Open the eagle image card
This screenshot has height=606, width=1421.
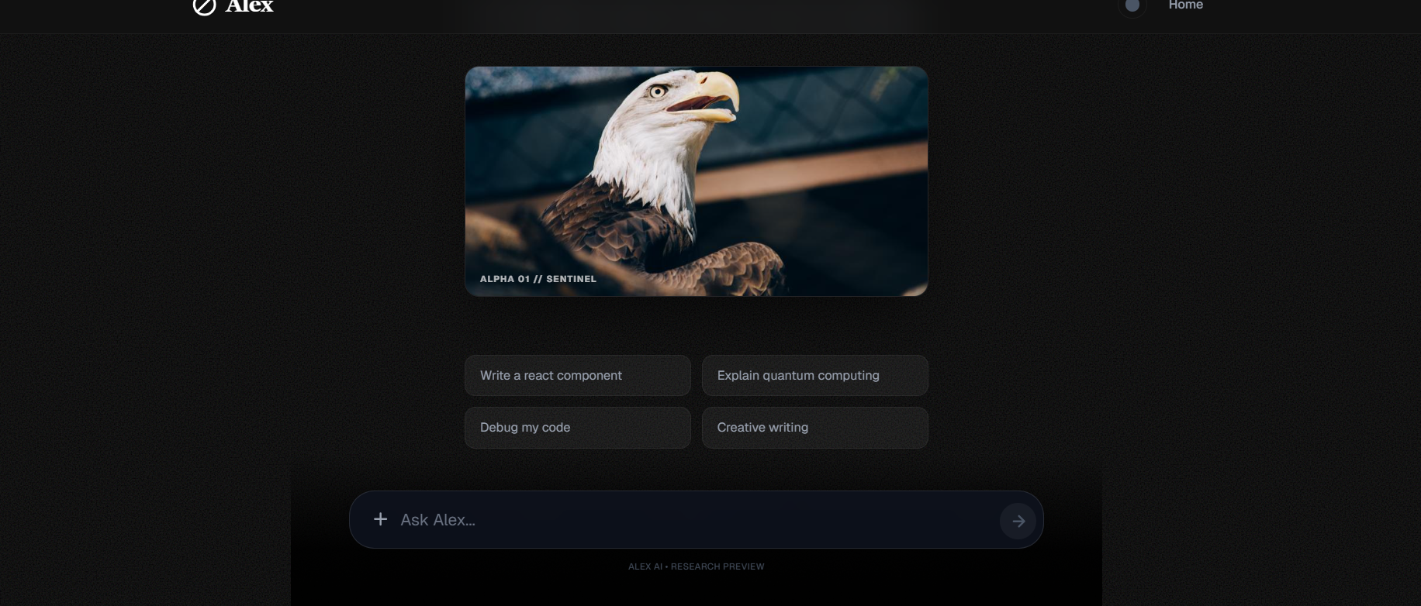pos(697,181)
